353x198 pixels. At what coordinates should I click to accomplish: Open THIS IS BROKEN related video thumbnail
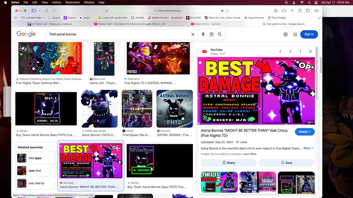click(x=219, y=182)
